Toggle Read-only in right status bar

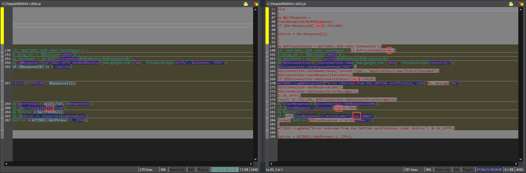point(442,170)
